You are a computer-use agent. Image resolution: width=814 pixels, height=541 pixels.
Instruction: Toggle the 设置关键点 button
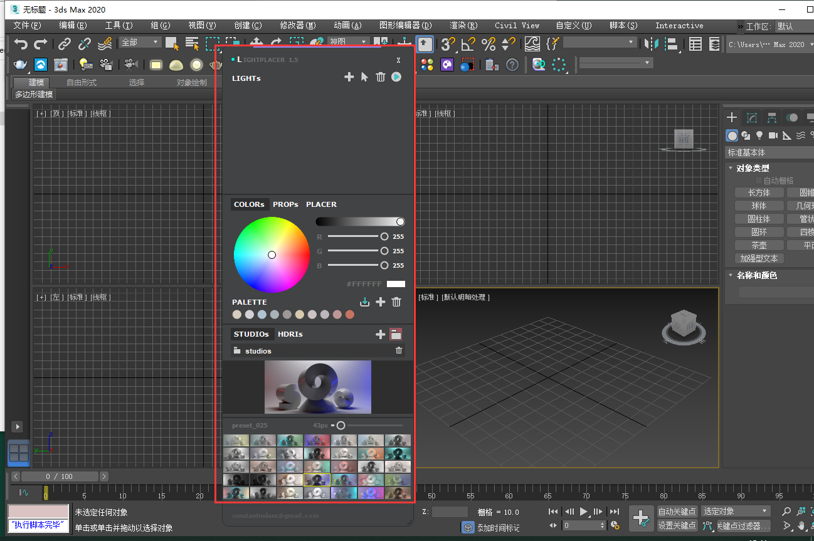[677, 525]
